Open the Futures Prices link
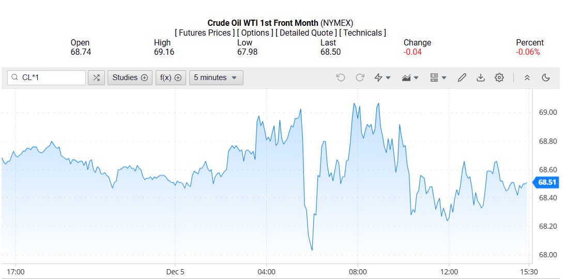Screen dimensions: 566x279 pos(204,33)
